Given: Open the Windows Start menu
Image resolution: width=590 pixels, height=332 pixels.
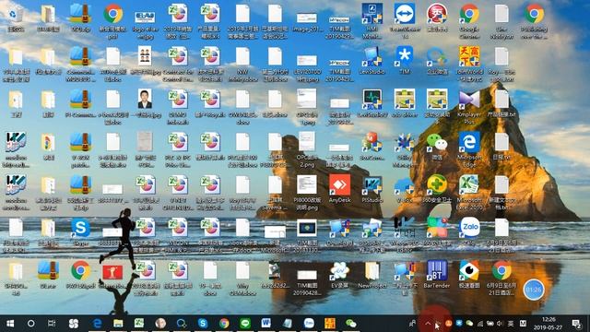Looking at the screenshot, I should click(10, 324).
